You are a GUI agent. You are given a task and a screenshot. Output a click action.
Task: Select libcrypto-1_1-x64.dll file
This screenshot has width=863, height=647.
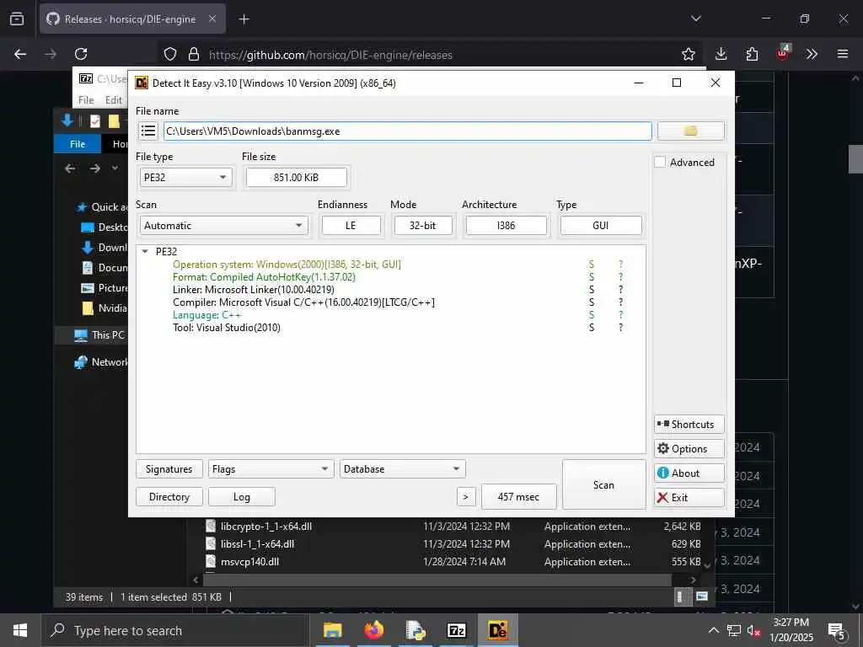[266, 526]
